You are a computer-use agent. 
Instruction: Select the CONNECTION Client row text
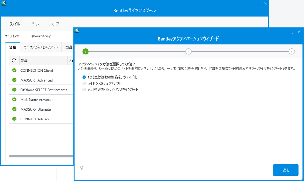coord(37,70)
